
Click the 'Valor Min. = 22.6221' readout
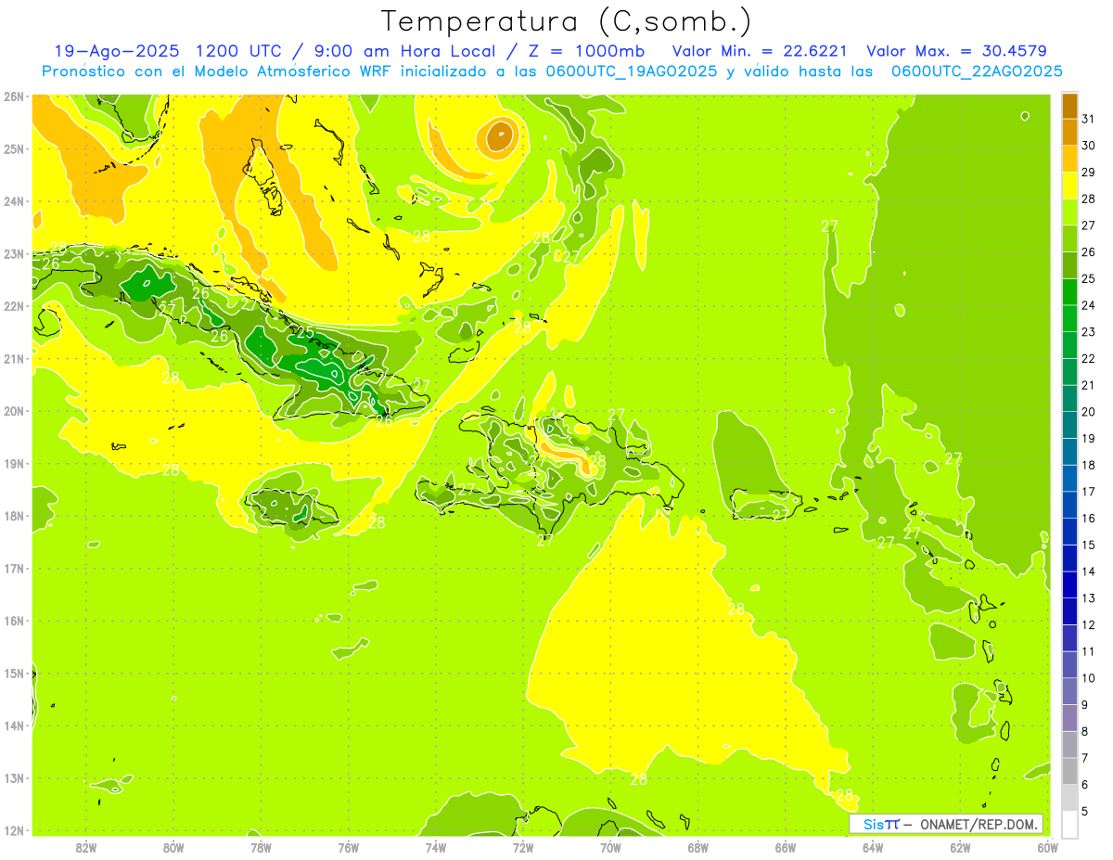point(759,51)
